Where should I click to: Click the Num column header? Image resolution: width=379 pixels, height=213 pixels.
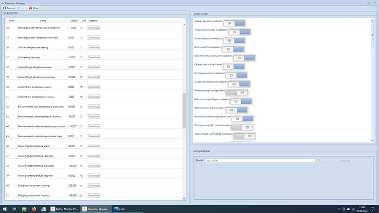coord(12,21)
